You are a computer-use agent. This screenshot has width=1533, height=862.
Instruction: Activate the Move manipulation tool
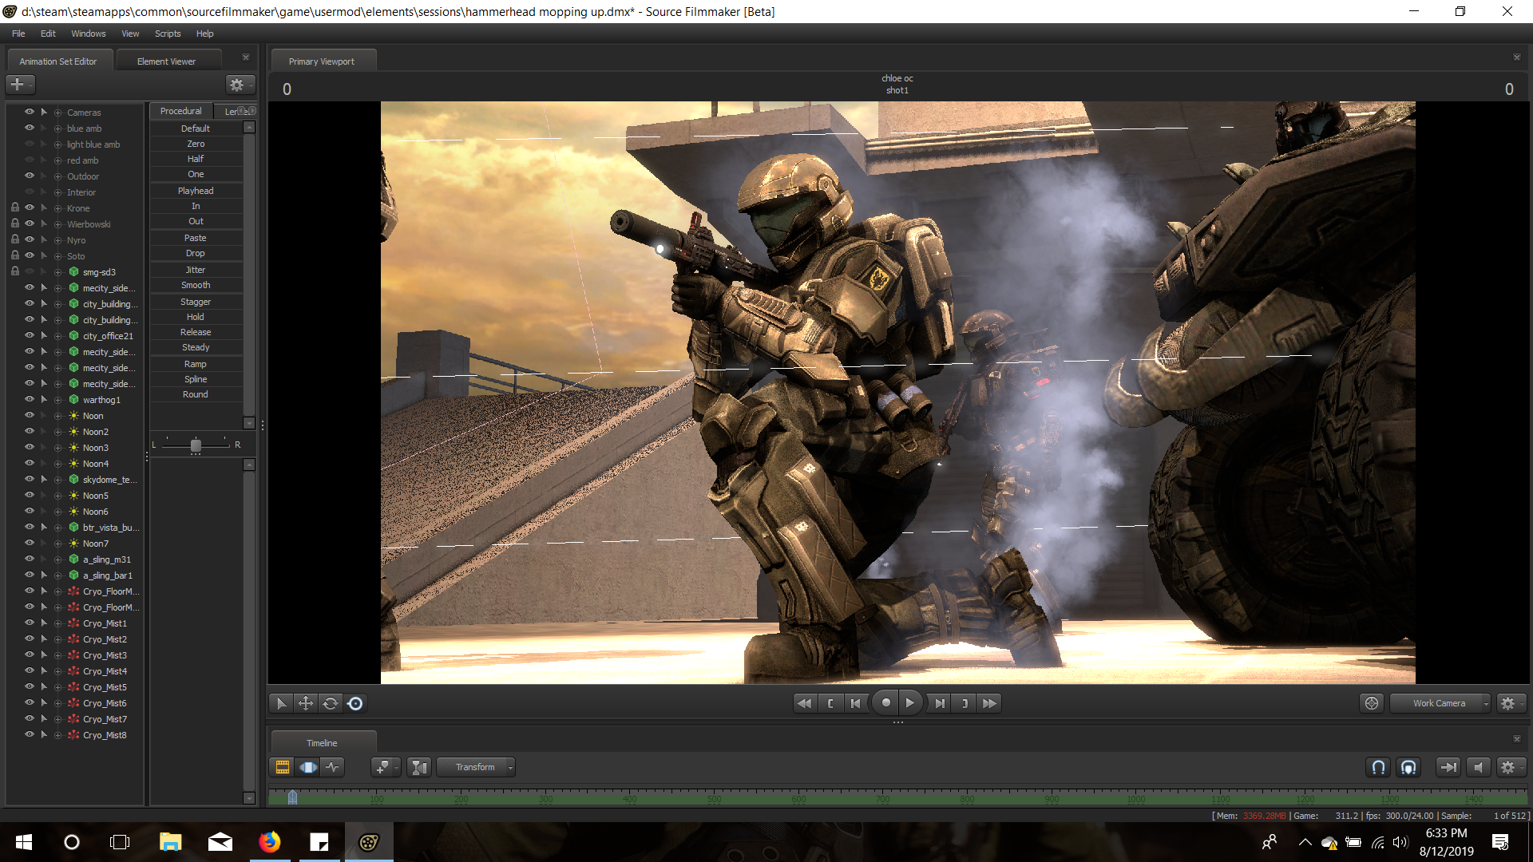305,703
